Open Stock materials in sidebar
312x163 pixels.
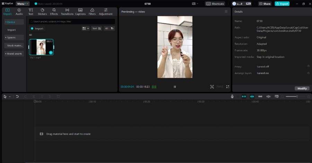(14, 46)
